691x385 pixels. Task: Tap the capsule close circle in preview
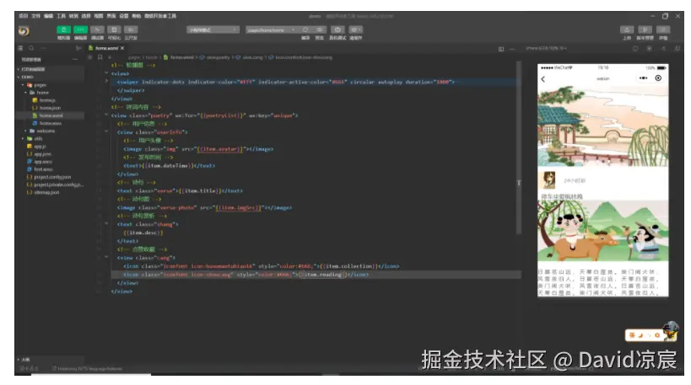point(658,78)
